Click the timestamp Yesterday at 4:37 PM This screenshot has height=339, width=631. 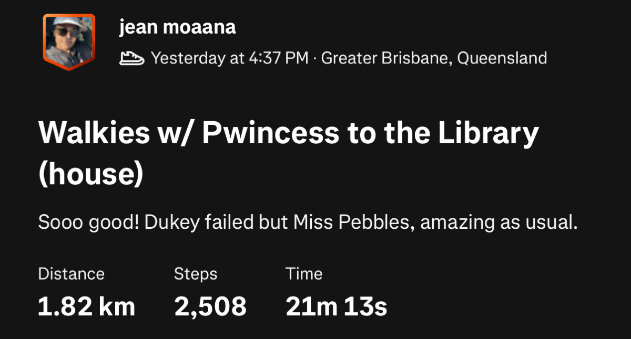pyautogui.click(x=229, y=58)
